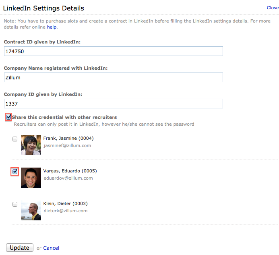Click the eduardov@zillum.com email address
The height and width of the screenshot is (255, 279).
click(x=68, y=178)
